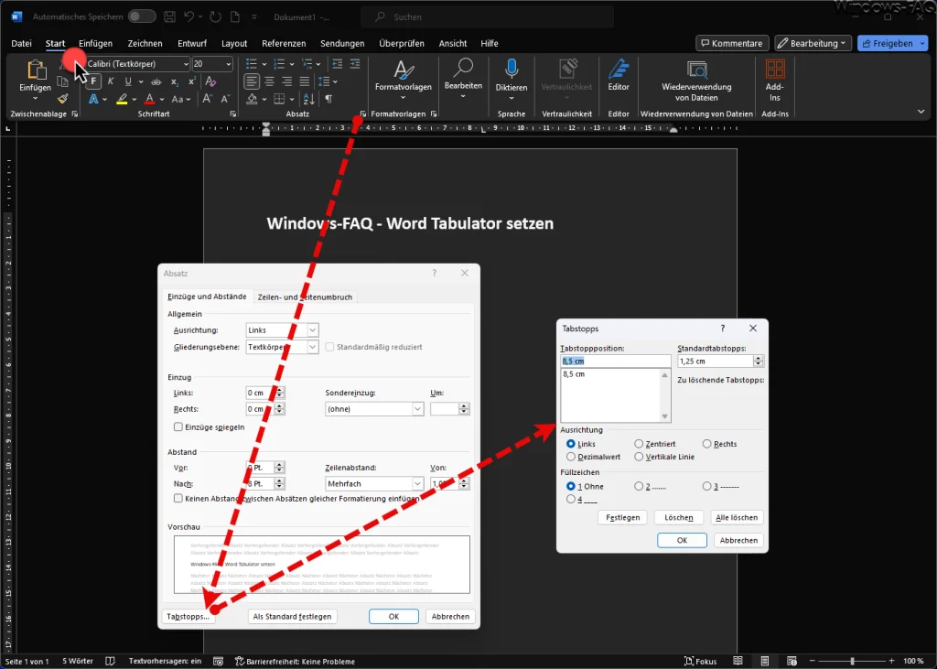
Task: Click Als Standard festlegen button
Action: pyautogui.click(x=292, y=617)
